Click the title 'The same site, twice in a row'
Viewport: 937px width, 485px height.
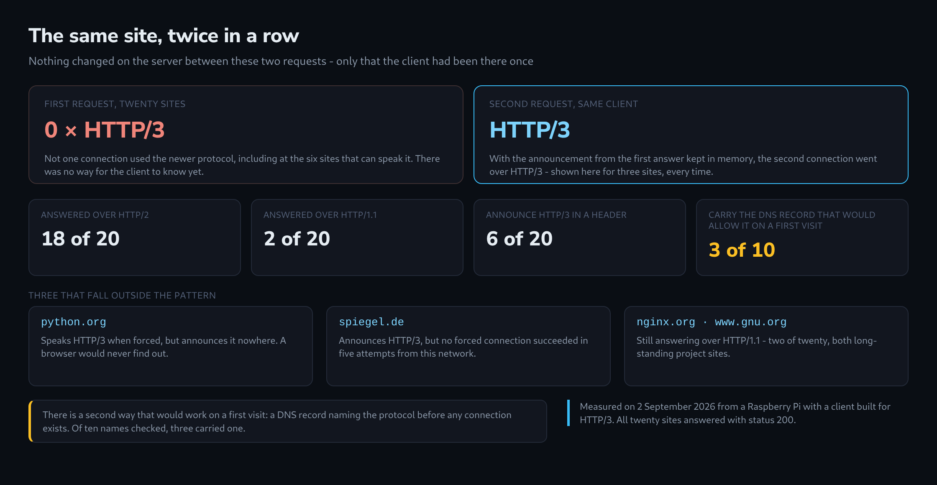click(x=164, y=36)
